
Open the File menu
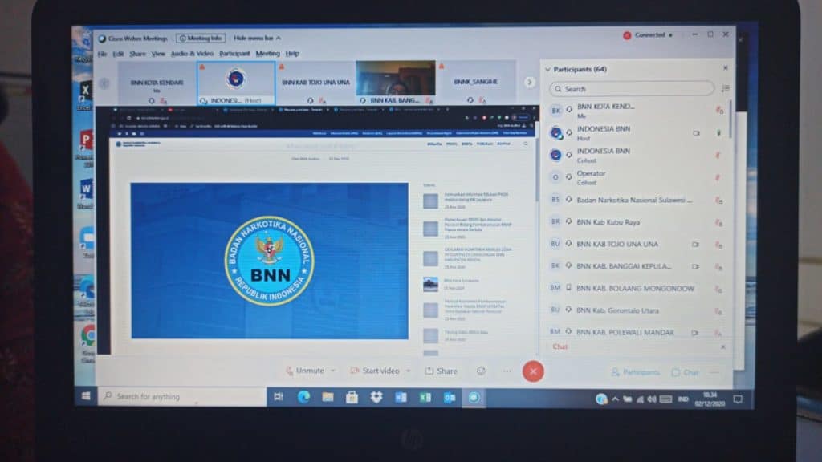[x=102, y=54]
